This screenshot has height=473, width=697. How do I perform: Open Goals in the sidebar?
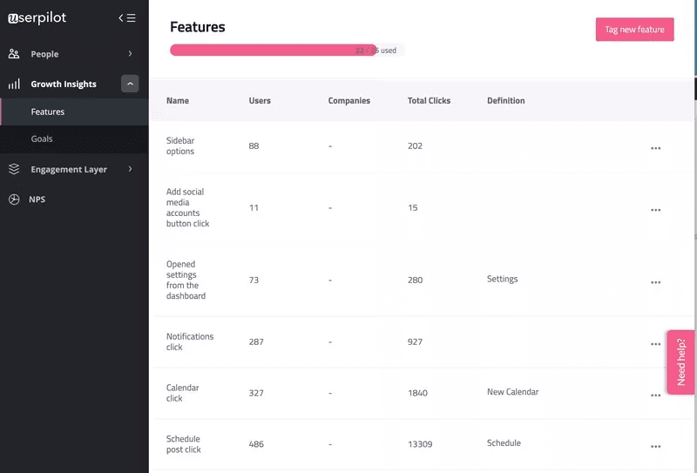(x=42, y=139)
